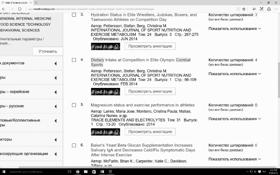280x175 pixels.
Task: Click the vertical page scrollbar thumb
Action: tap(279, 80)
